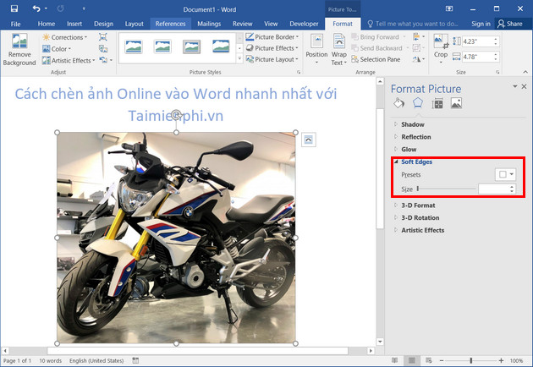
Task: Click the Reset Picture icon
Action: click(104, 60)
